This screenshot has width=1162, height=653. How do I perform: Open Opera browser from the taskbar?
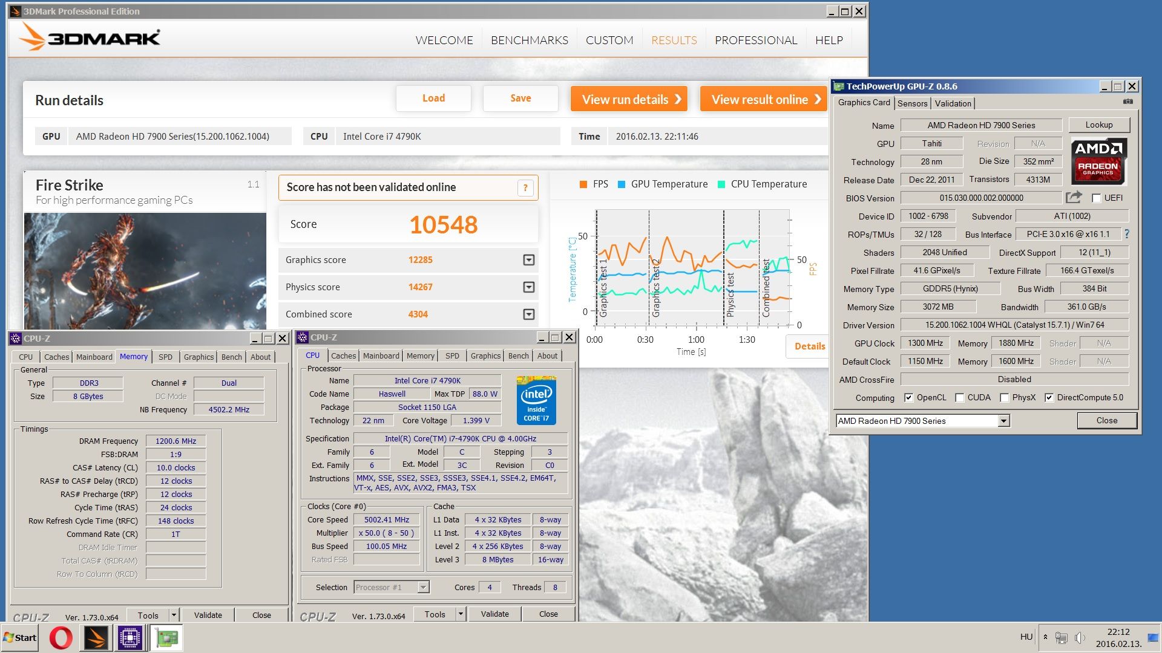tap(61, 638)
